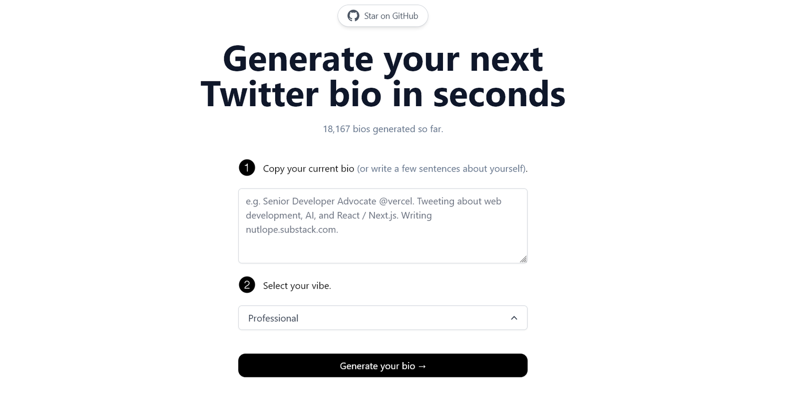This screenshot has height=405, width=799.
Task: Click the Select your vibe label
Action: (297, 286)
